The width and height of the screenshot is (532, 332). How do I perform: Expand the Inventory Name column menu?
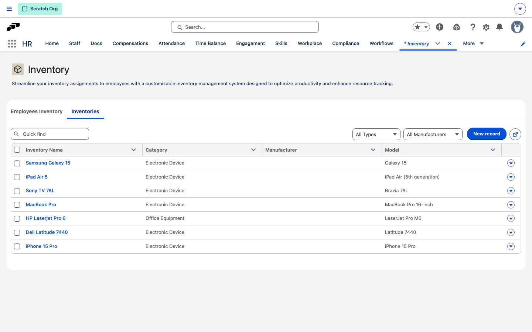[134, 150]
